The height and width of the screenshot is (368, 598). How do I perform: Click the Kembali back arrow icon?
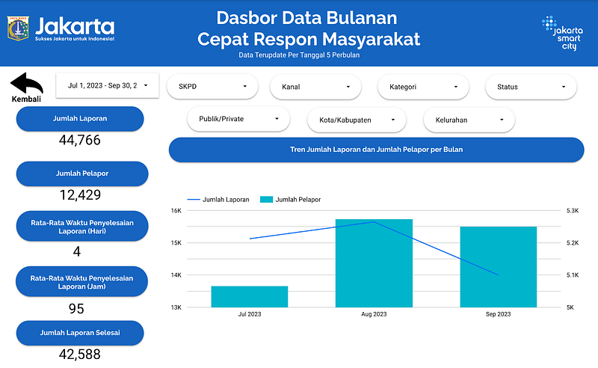click(x=26, y=83)
